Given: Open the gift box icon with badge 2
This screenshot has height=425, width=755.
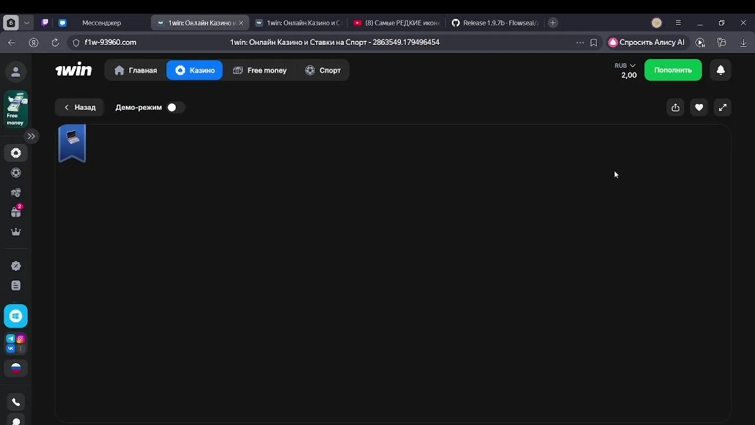Looking at the screenshot, I should tap(16, 211).
